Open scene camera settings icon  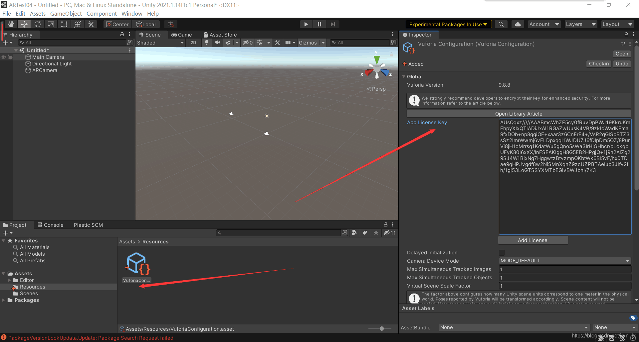tap(288, 43)
